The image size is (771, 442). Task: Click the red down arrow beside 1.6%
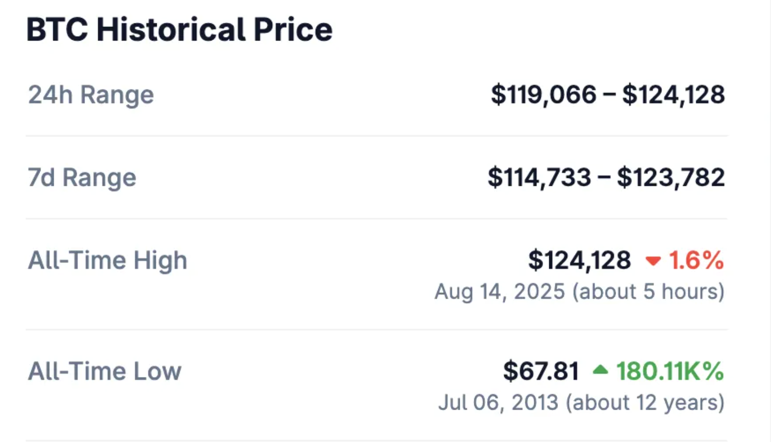pyautogui.click(x=653, y=261)
